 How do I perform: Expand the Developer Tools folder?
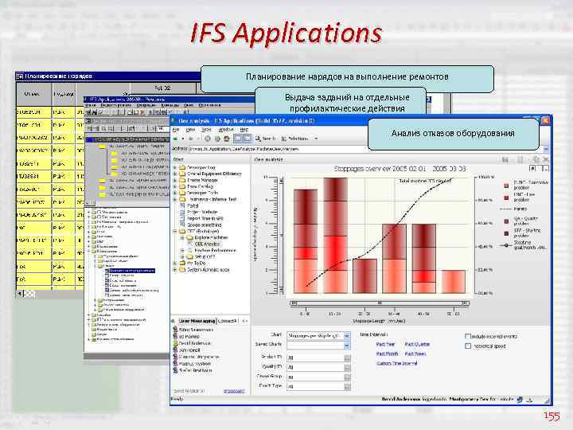click(174, 193)
